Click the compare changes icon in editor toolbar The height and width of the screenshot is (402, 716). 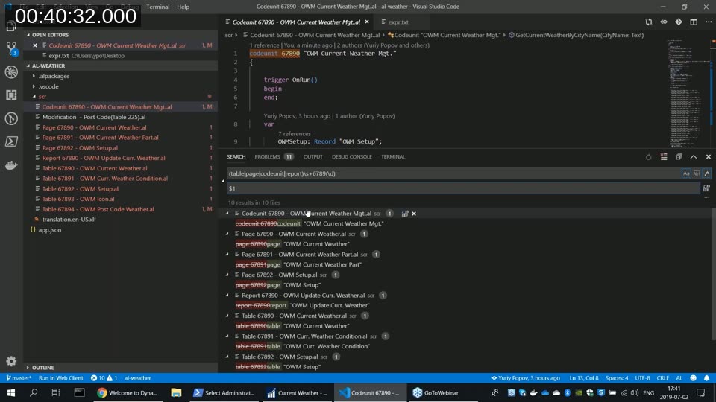click(x=649, y=22)
